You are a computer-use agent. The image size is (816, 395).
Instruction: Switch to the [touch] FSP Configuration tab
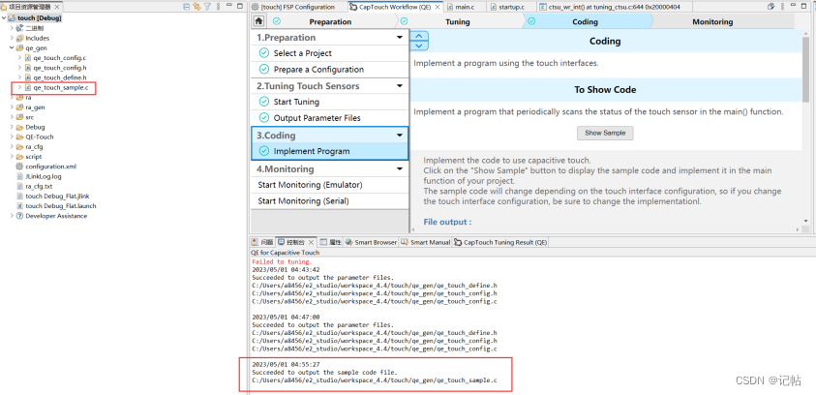293,7
